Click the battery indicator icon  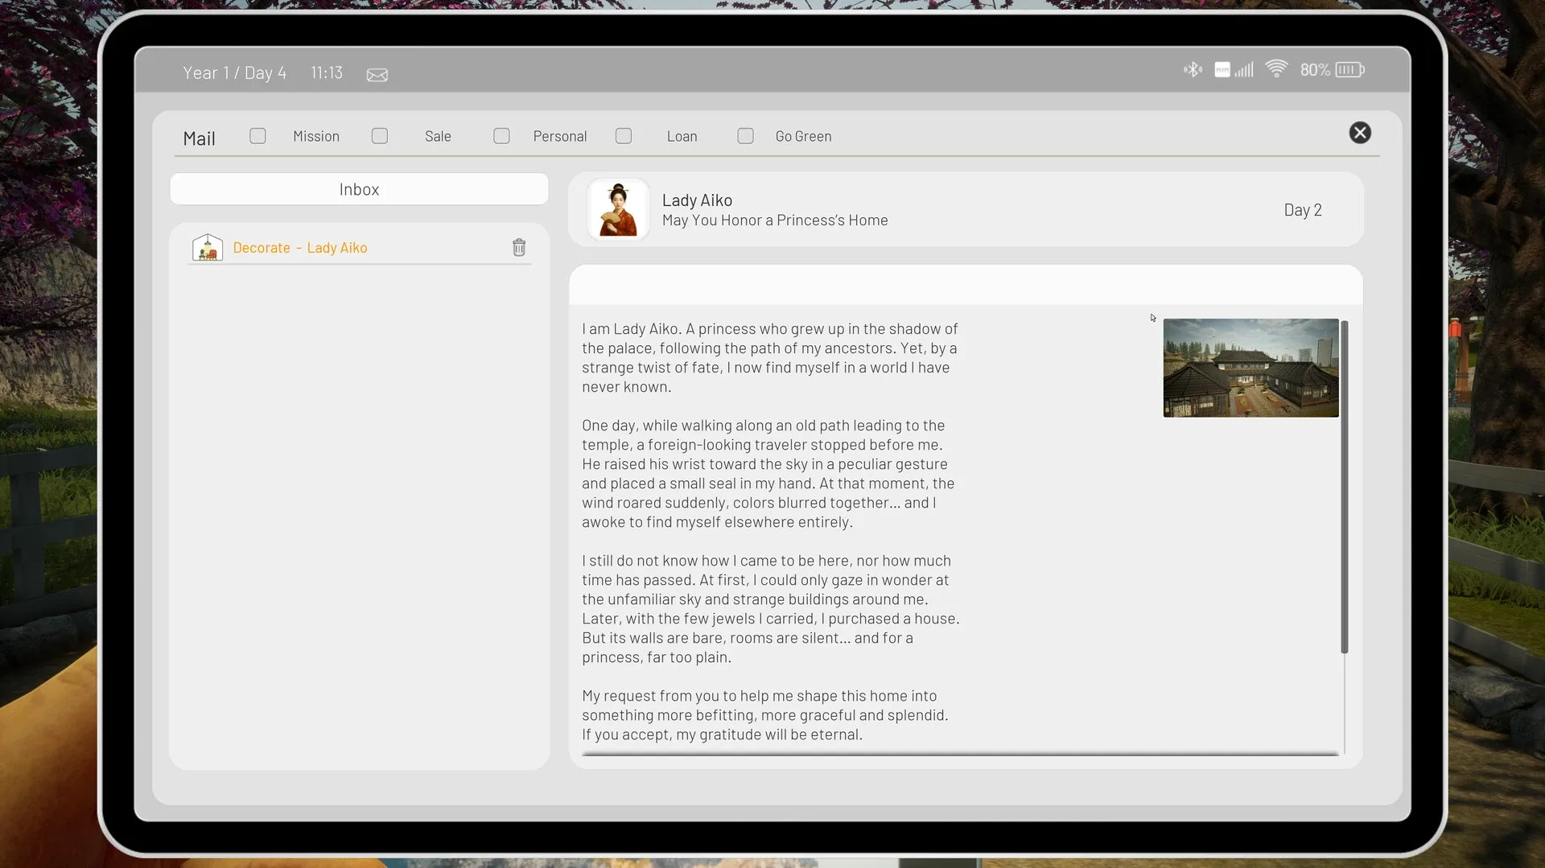tap(1349, 69)
